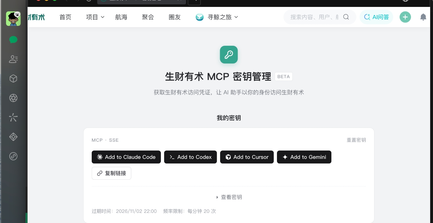433x223 pixels.
Task: Click the 我的密钥 heading
Action: pyautogui.click(x=229, y=118)
